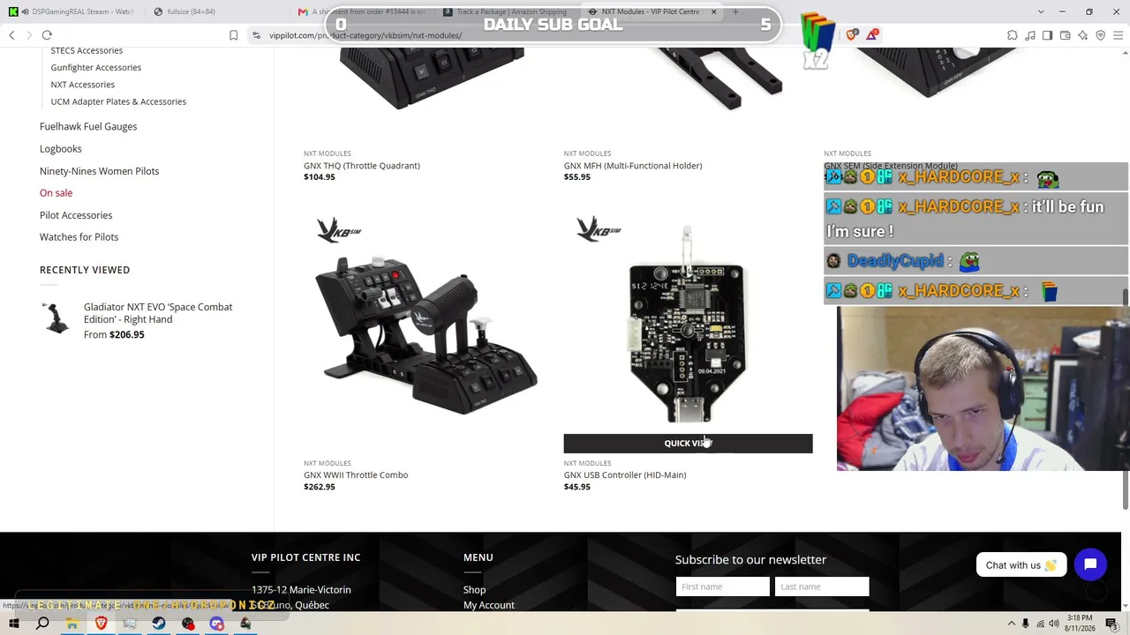Open network settings tray icon
Viewport: 1130px width, 635px height.
(1039, 624)
